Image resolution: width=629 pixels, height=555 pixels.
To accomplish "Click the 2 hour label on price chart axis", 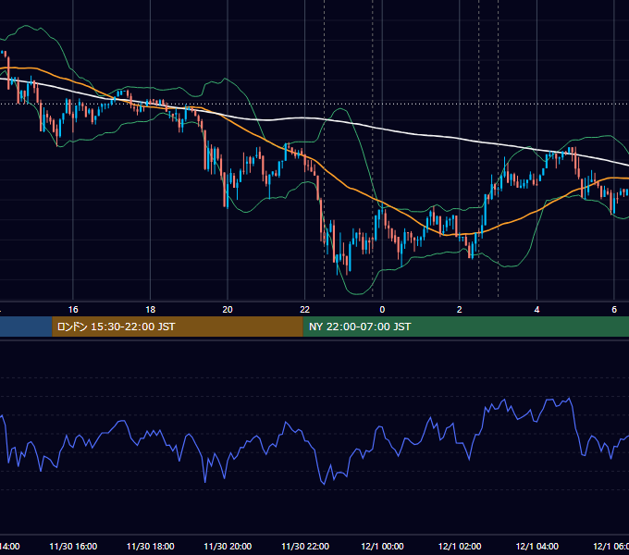I will point(460,310).
